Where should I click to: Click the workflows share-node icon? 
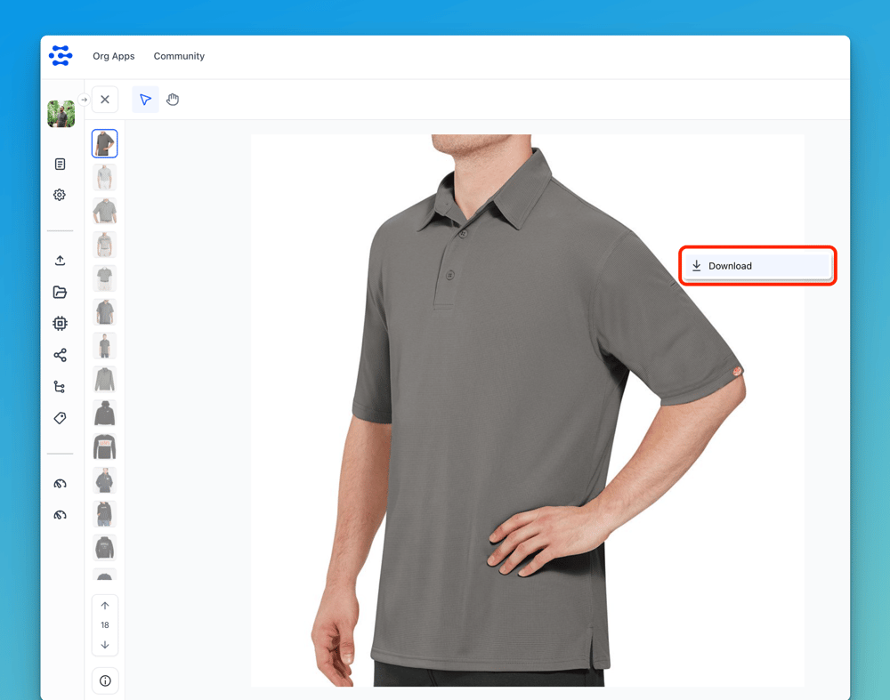pyautogui.click(x=60, y=356)
